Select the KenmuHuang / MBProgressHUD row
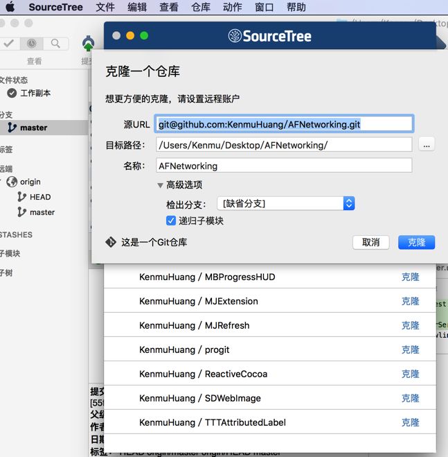This screenshot has width=448, height=457. pos(270,277)
